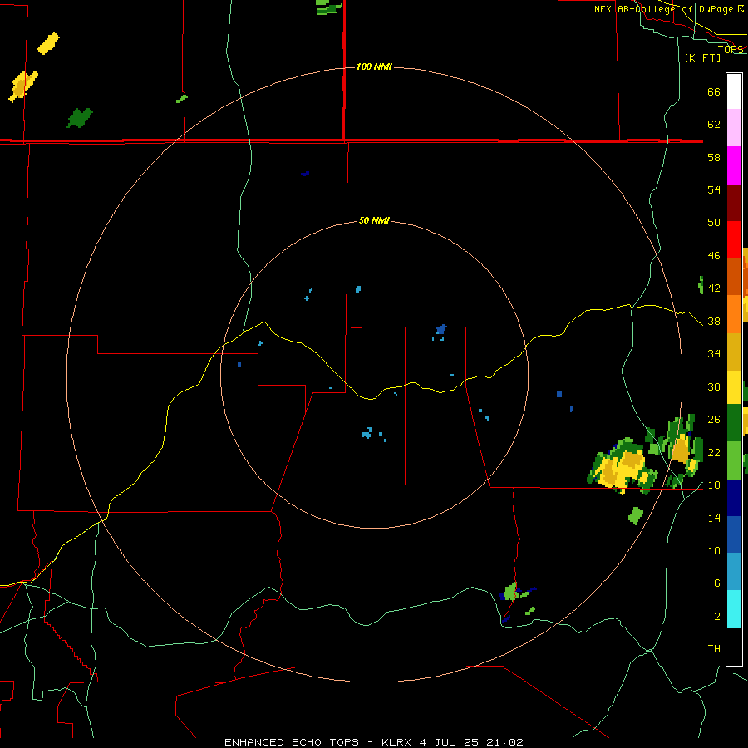The width and height of the screenshot is (748, 748).
Task: Click the "54" legend value
Action: tap(714, 189)
